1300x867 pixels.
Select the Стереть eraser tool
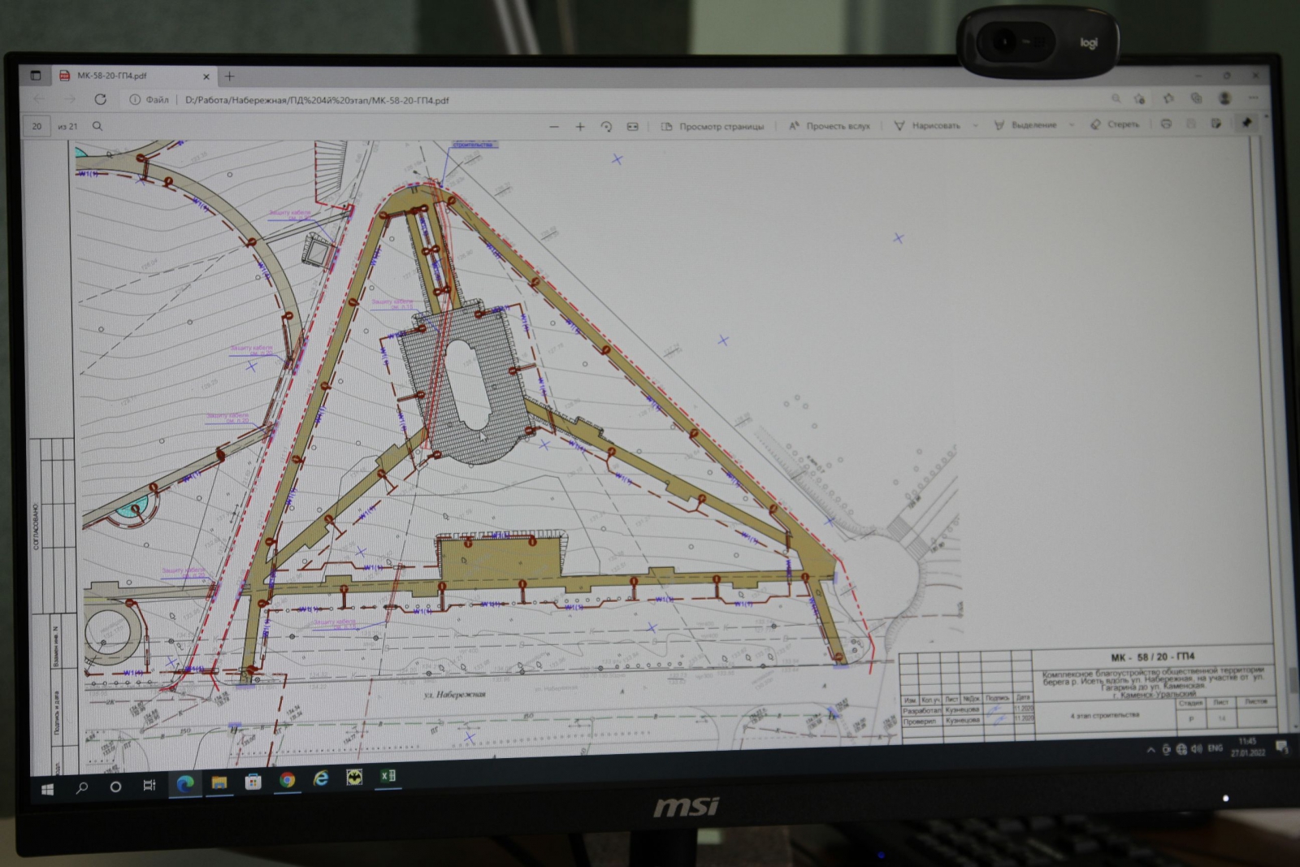1116,124
